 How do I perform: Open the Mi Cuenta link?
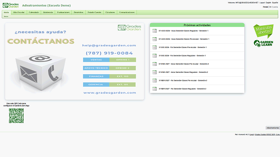(273, 7)
